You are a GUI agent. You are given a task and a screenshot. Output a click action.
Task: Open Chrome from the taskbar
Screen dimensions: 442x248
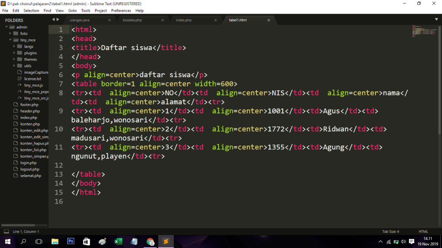point(150,242)
